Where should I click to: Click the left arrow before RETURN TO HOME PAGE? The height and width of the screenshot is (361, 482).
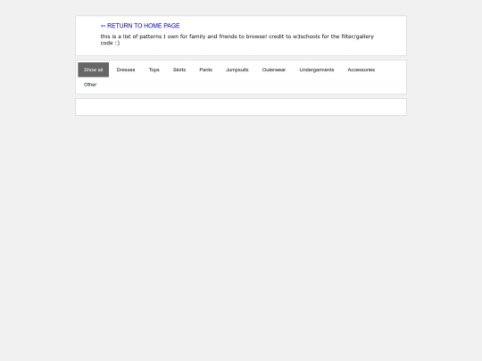pos(103,26)
